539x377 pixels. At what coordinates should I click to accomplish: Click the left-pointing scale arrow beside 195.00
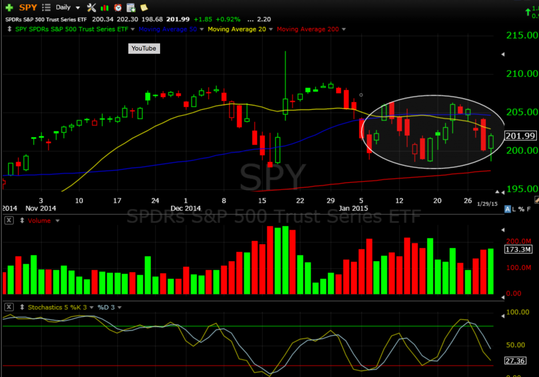tap(503, 192)
